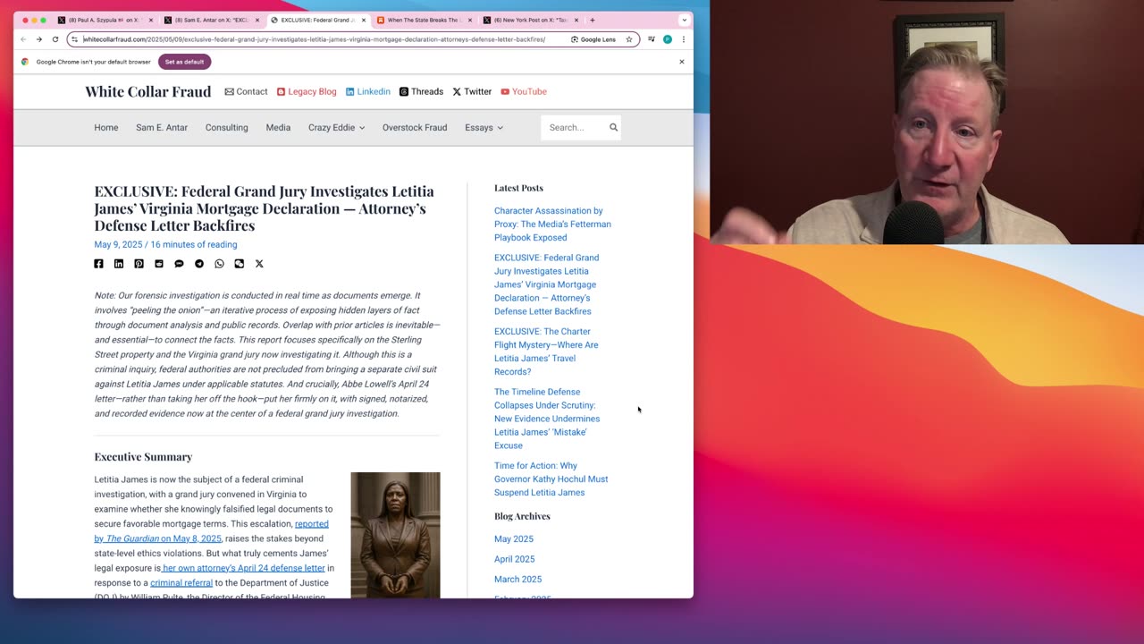
Task: Share article on Pinterest icon
Action: pos(139,264)
